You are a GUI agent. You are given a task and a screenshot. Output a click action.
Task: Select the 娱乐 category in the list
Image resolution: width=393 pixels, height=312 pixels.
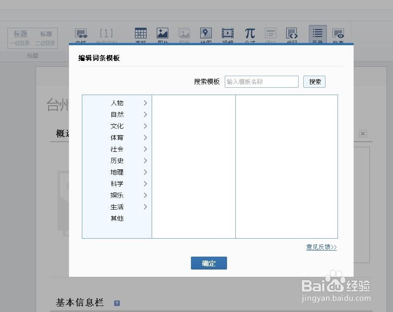[x=117, y=195]
